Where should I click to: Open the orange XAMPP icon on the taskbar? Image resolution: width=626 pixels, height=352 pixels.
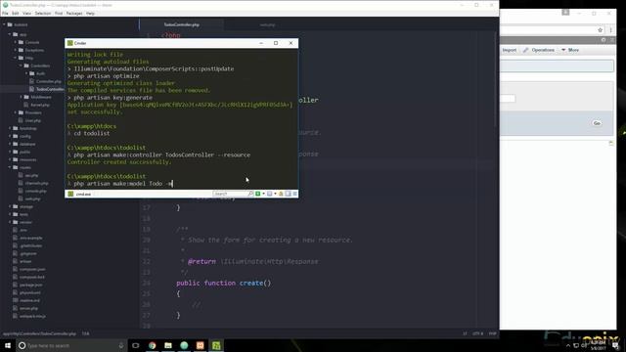(x=200, y=345)
